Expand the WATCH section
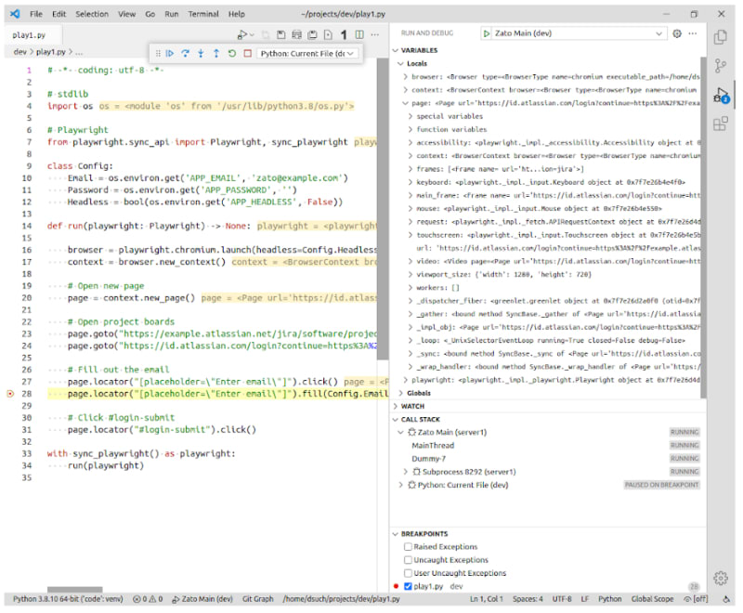This screenshot has width=743, height=613. (412, 406)
